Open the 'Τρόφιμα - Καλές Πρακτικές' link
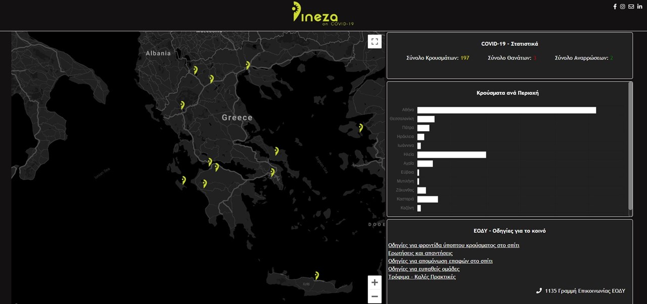 click(422, 277)
